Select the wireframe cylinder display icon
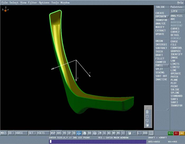This screenshot has height=144, width=185. 147,112
